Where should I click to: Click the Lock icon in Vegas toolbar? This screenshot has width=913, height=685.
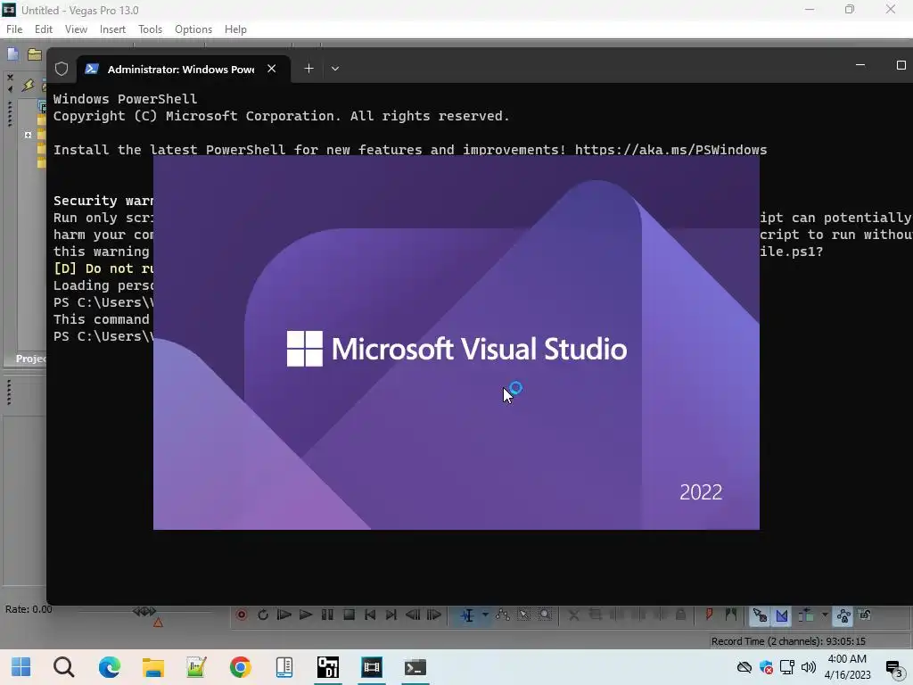(x=680, y=615)
